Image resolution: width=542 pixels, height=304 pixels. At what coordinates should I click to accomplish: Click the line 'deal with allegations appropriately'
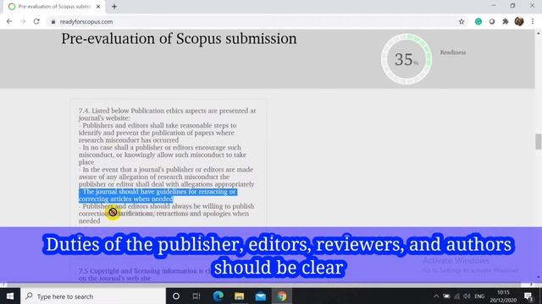[x=202, y=184]
